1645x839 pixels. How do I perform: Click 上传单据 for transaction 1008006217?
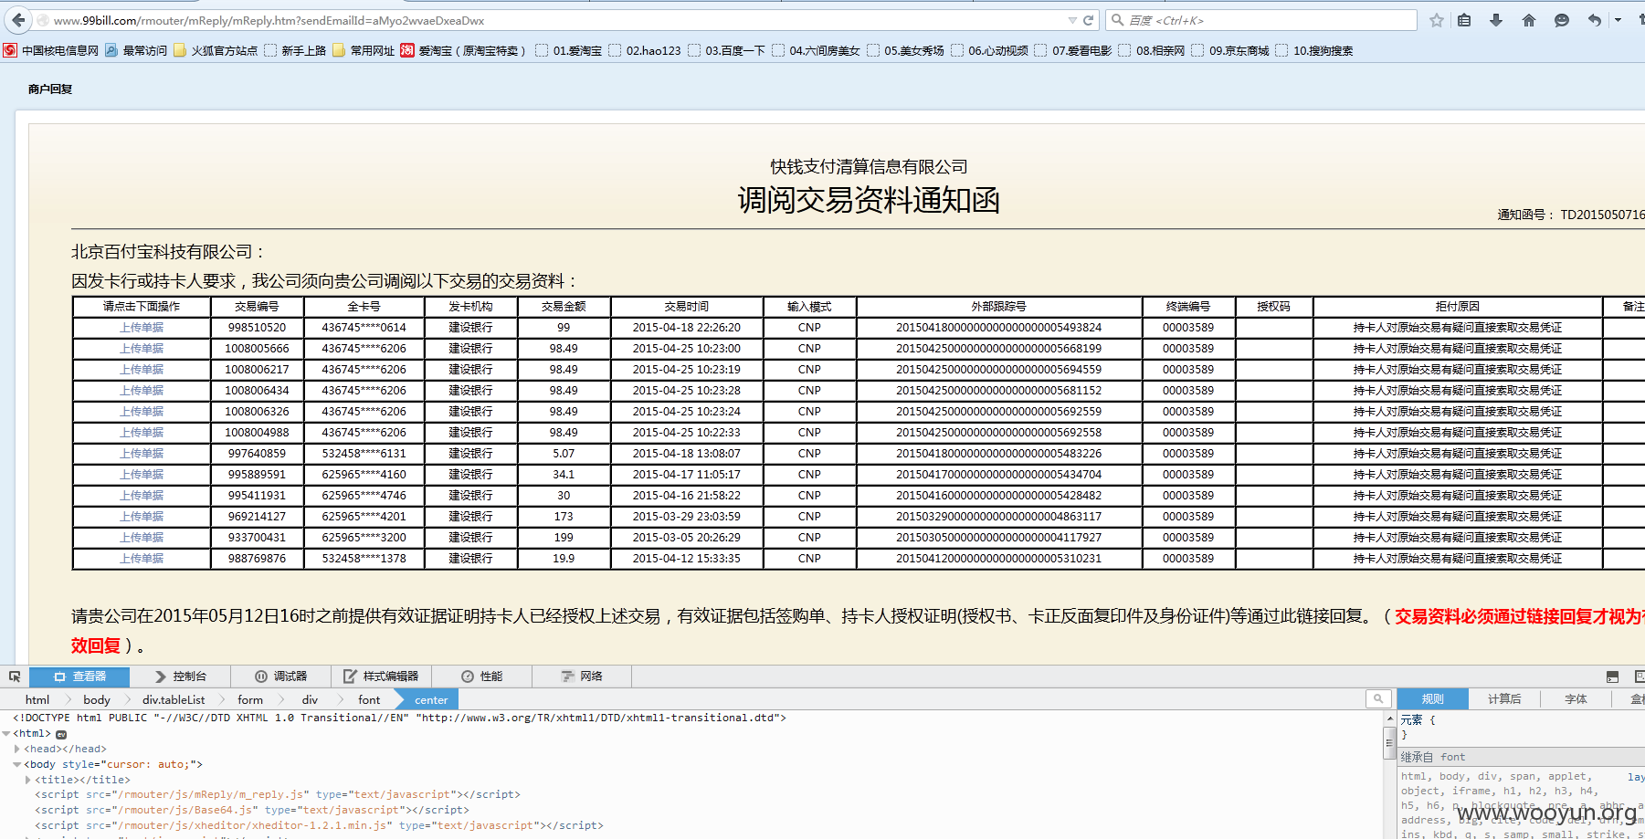pyautogui.click(x=142, y=370)
